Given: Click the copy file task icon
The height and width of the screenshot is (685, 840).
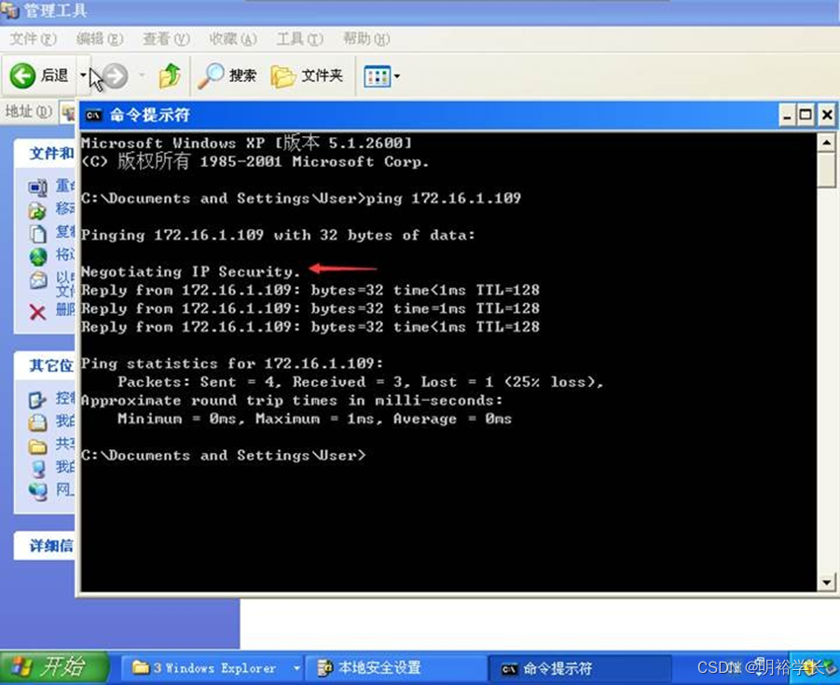Looking at the screenshot, I should pyautogui.click(x=37, y=234).
